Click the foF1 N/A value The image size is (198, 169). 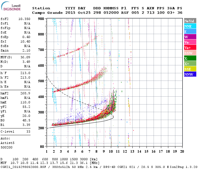pyautogui.click(x=27, y=23)
